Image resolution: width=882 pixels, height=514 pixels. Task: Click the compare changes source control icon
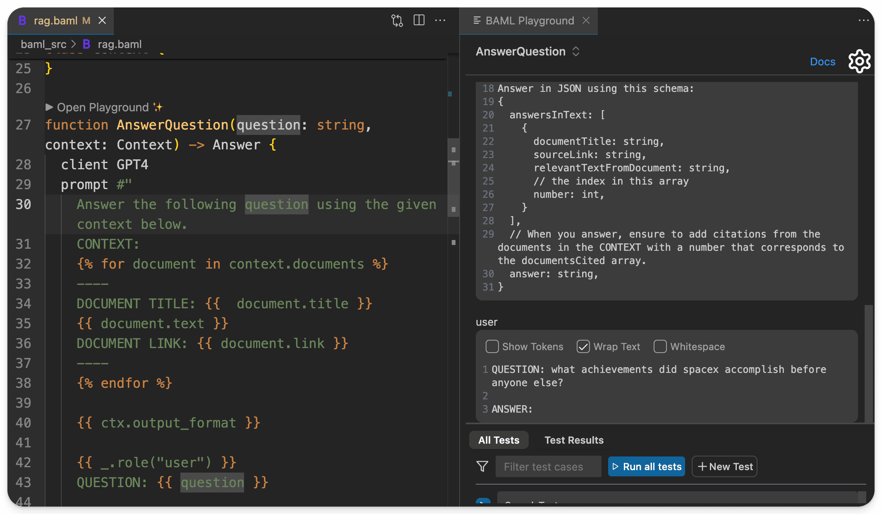click(x=397, y=20)
